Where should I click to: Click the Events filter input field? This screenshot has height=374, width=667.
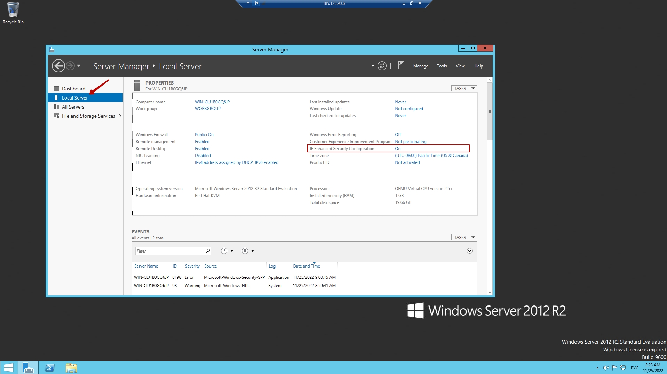(x=169, y=251)
